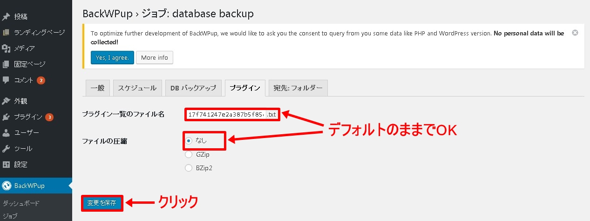This screenshot has width=590, height=221.
Task: Click the 外観 paintbrush icon
Action: (x=6, y=101)
